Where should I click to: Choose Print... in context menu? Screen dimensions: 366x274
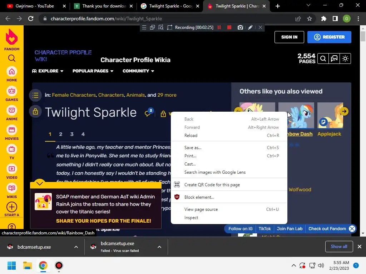pyautogui.click(x=229, y=156)
